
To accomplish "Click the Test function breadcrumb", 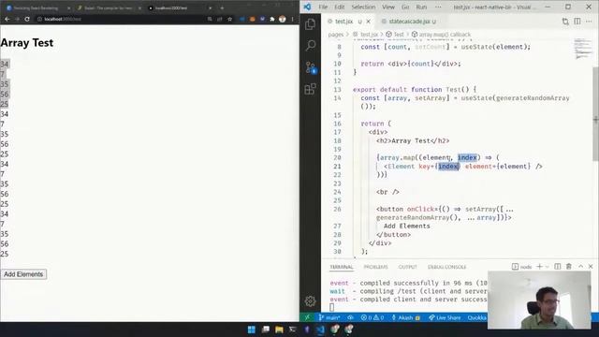I will [x=399, y=35].
